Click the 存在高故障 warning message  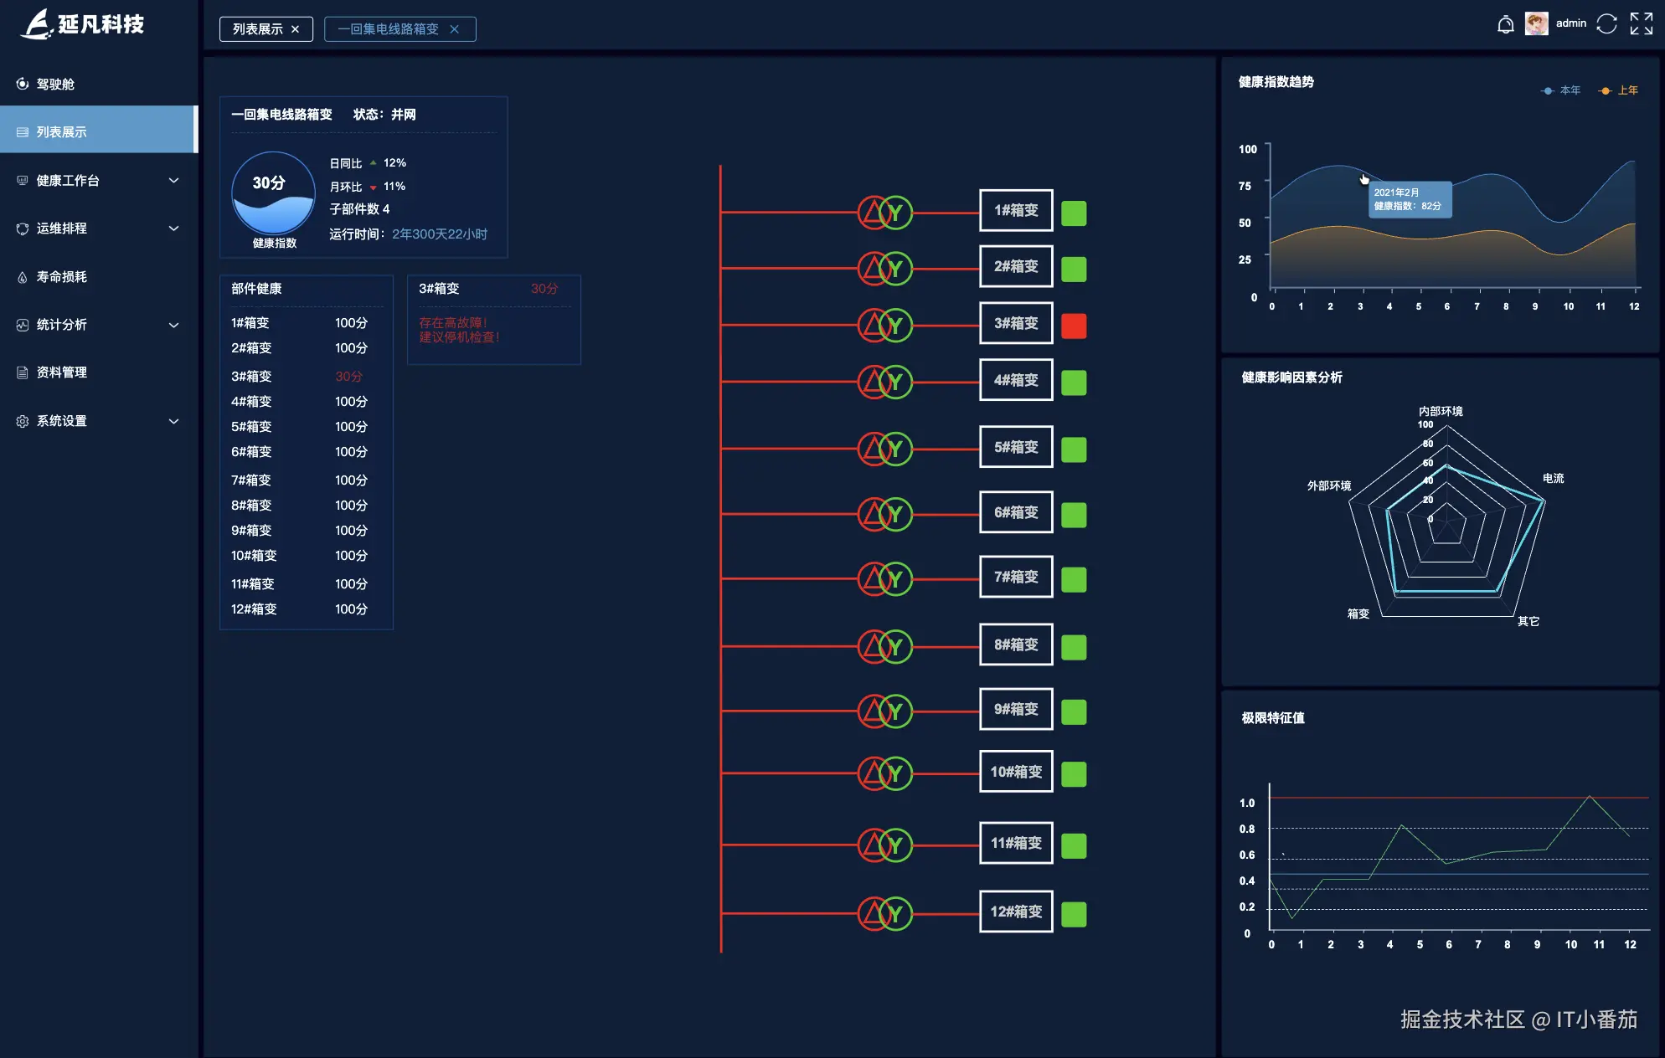(459, 330)
